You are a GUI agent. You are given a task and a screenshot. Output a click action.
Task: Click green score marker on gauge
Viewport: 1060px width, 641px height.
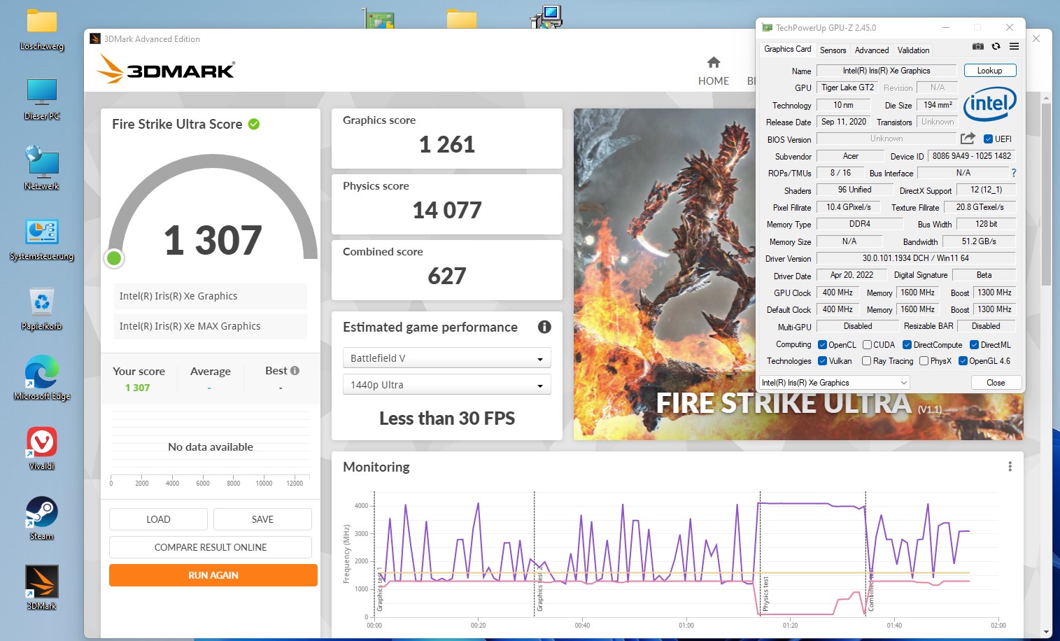coord(114,258)
